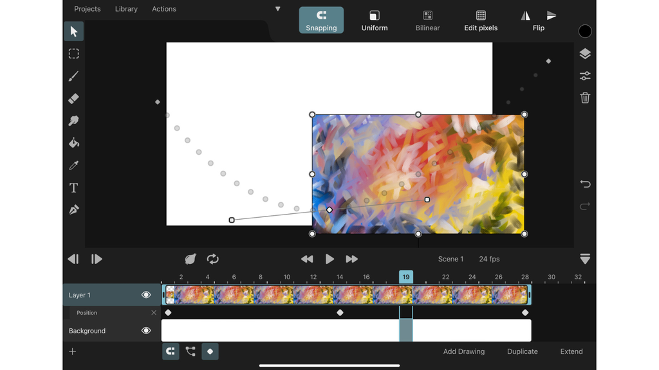Expand the top-right dropdown triangle
Screen dimensions: 659x370
[277, 8]
